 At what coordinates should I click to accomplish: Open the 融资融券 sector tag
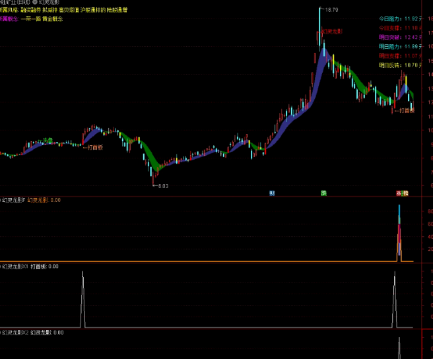point(30,11)
